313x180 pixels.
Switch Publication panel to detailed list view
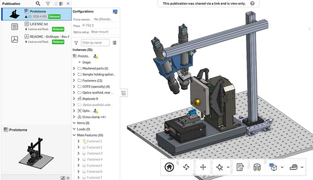pos(61,4)
